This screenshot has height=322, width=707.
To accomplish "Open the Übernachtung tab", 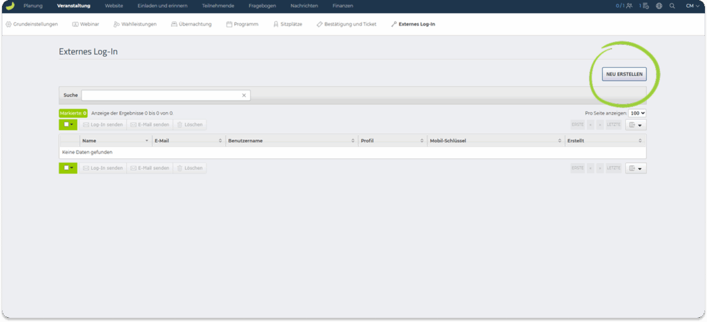I will pos(191,24).
